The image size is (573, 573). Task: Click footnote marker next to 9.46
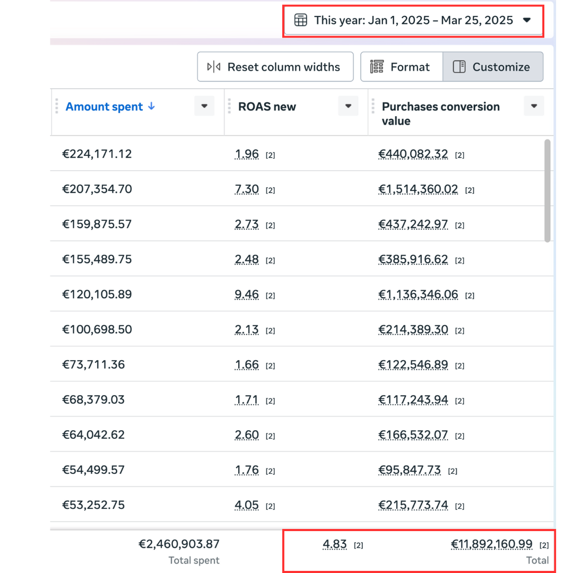tap(270, 296)
